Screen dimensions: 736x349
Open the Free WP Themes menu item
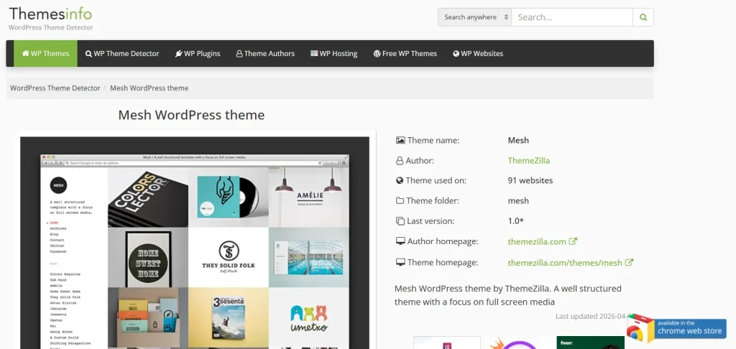[x=405, y=53]
